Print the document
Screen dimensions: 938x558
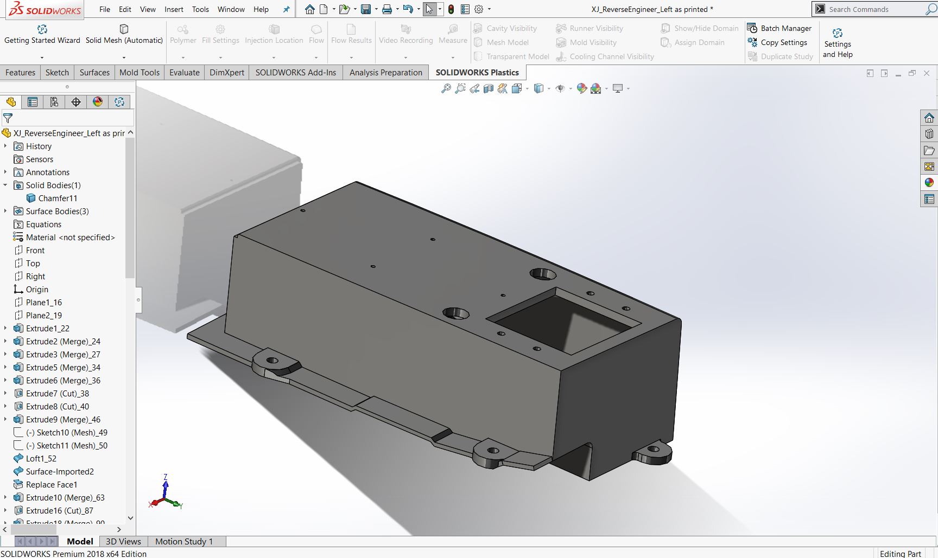[386, 9]
